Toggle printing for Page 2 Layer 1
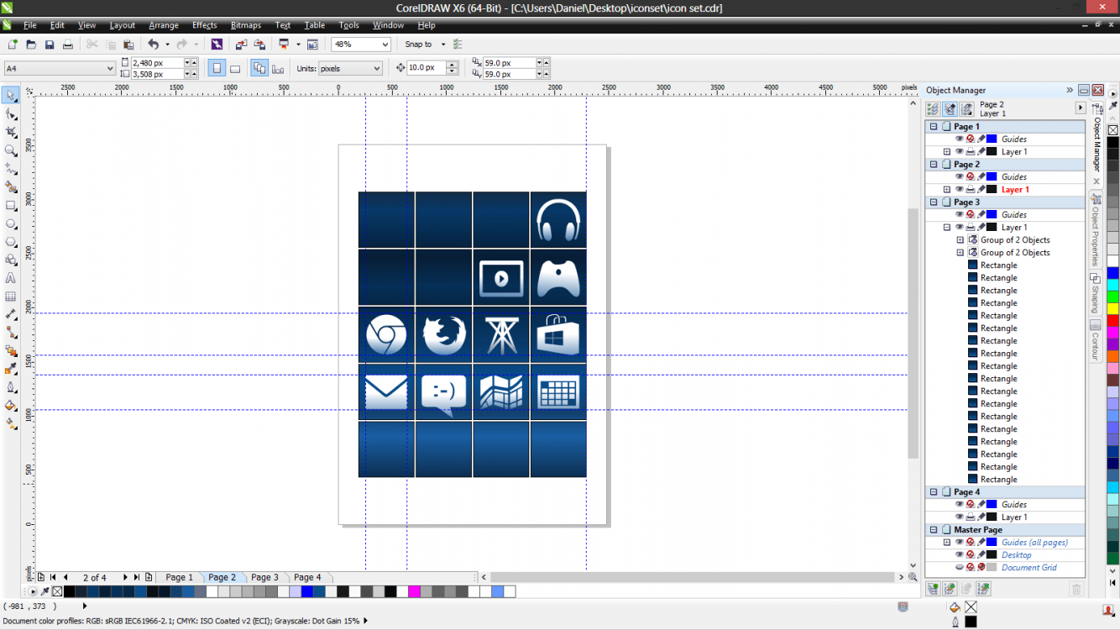This screenshot has width=1120, height=630. pos(970,189)
